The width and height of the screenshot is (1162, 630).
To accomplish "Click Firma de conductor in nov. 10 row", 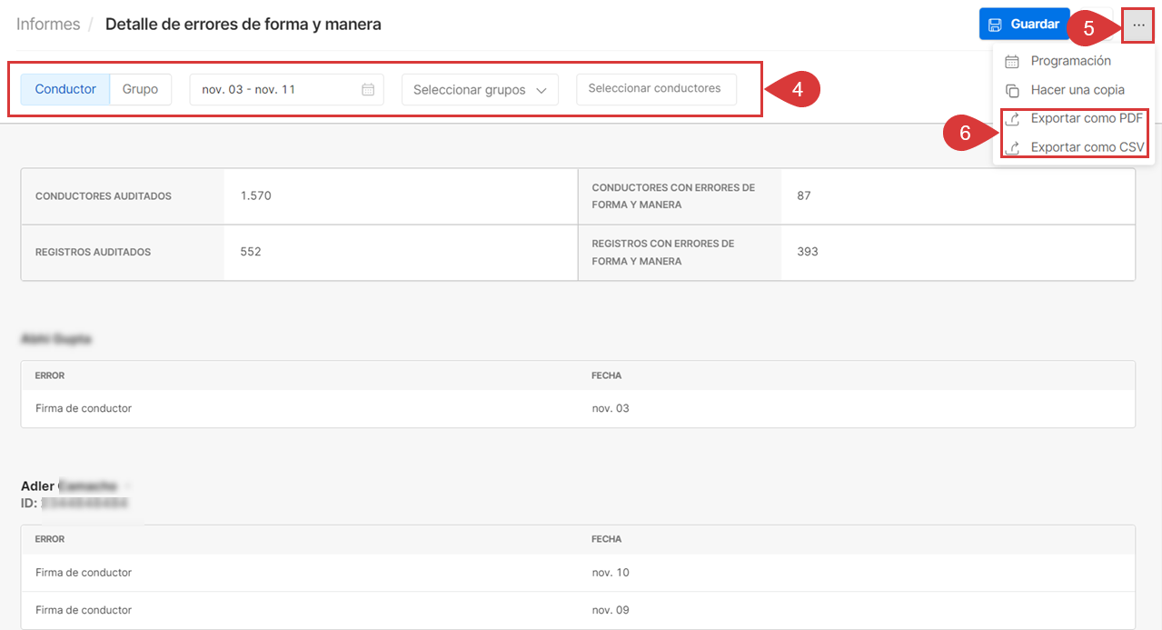I will [x=84, y=573].
